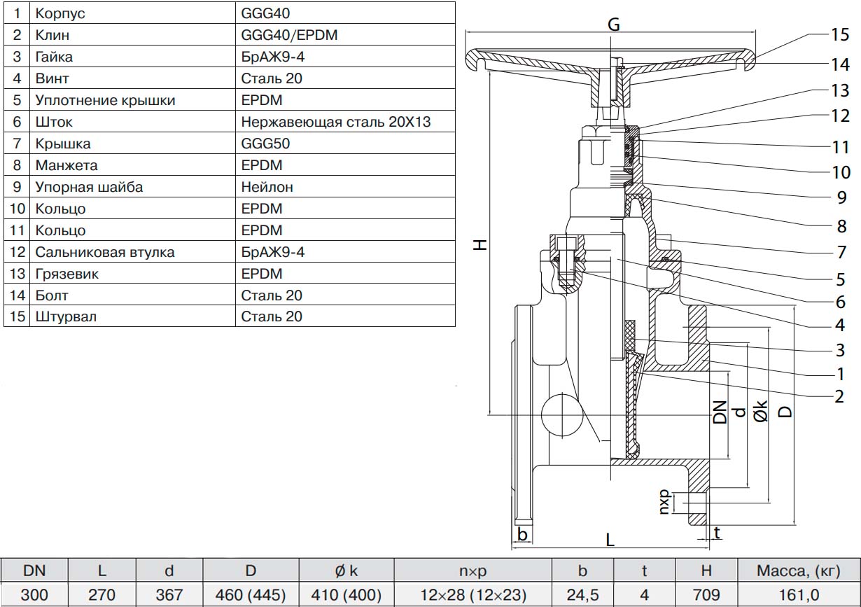
Task: Select the "460 (445)" diameter value
Action: [x=251, y=595]
